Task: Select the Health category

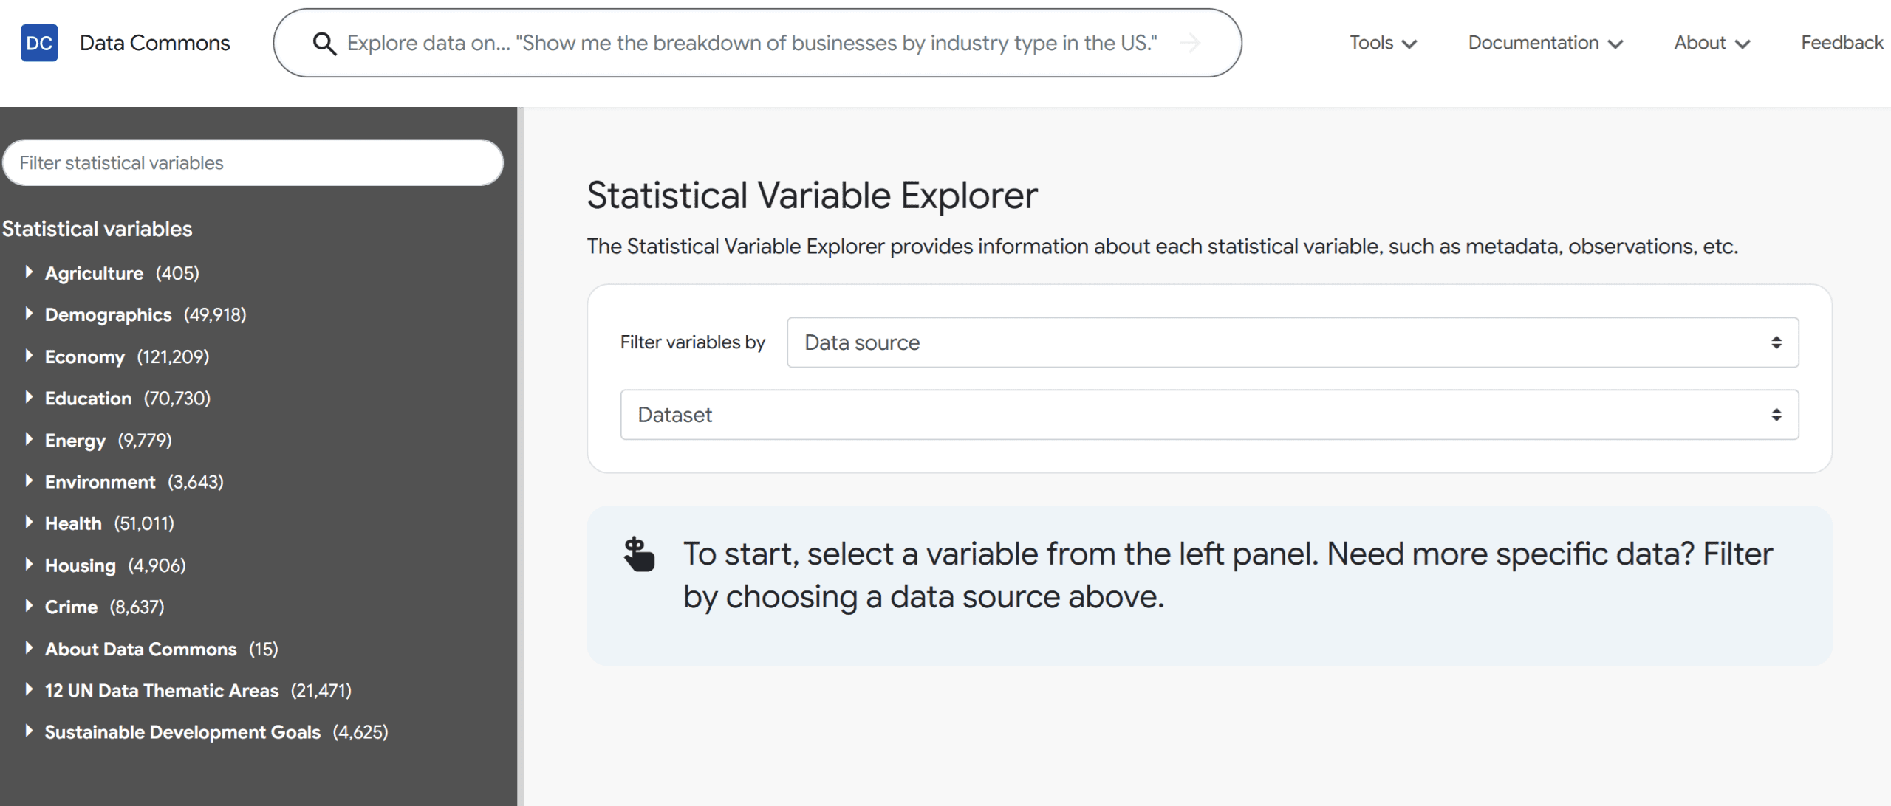Action: (x=73, y=523)
